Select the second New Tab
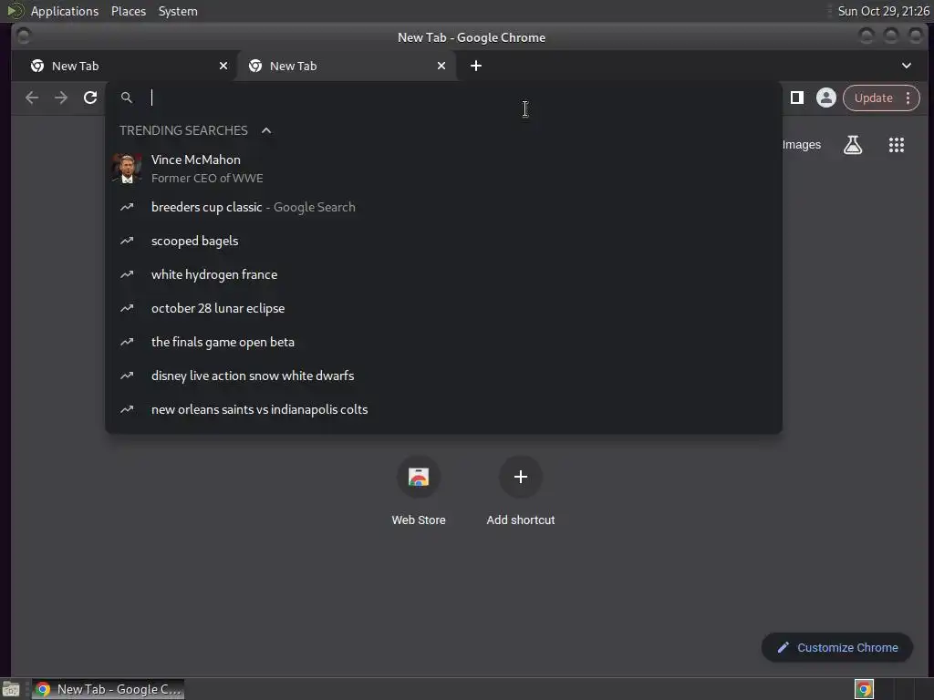The image size is (934, 700). coord(347,66)
